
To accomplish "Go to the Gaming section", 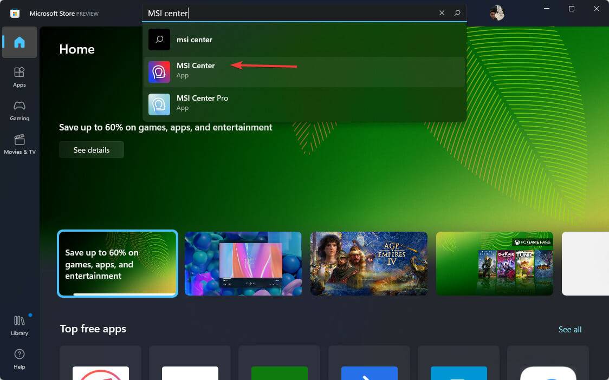I will (20, 110).
